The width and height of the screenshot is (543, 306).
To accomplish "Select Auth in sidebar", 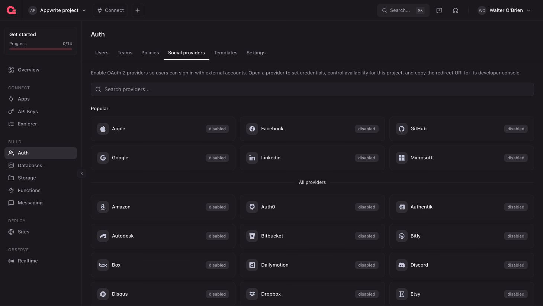I will [x=41, y=153].
